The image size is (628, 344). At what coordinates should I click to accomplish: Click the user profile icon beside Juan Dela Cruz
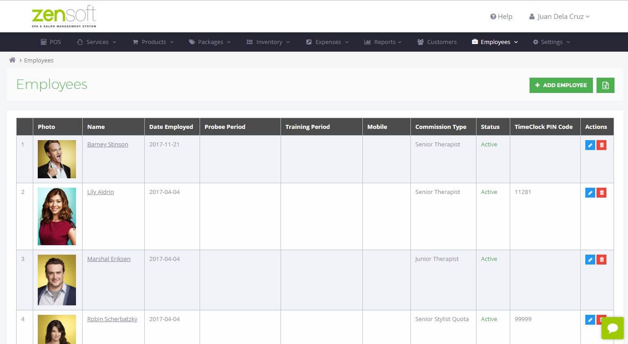532,17
